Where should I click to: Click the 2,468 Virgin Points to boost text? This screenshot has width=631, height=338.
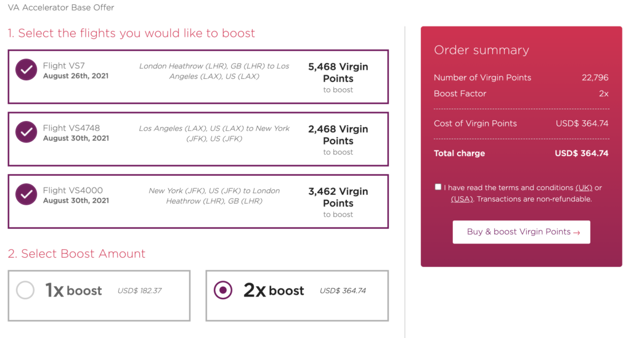point(338,140)
